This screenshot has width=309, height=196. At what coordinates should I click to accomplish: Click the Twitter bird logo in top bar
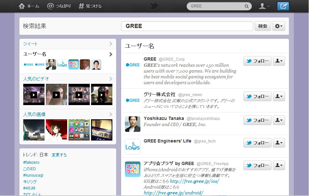(154, 6)
